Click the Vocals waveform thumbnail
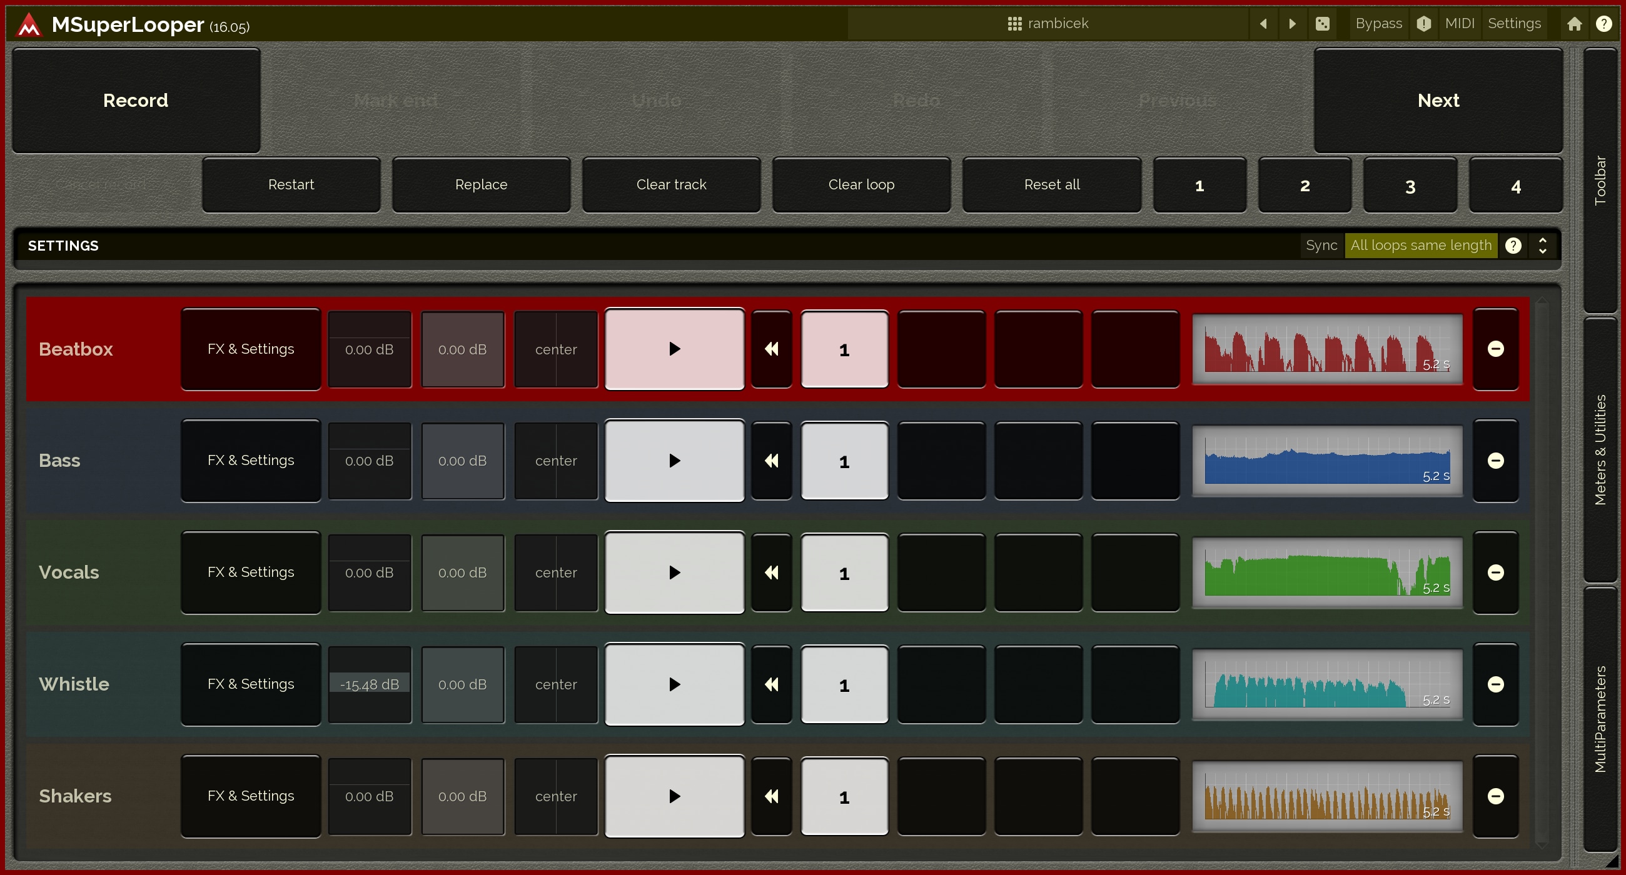The width and height of the screenshot is (1626, 875). coord(1327,572)
